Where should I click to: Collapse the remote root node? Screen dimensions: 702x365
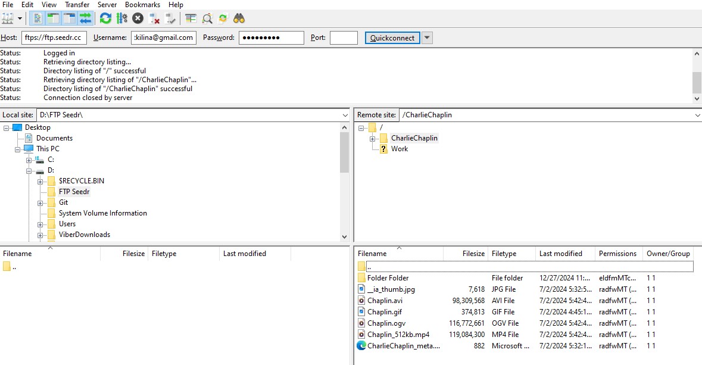[361, 128]
